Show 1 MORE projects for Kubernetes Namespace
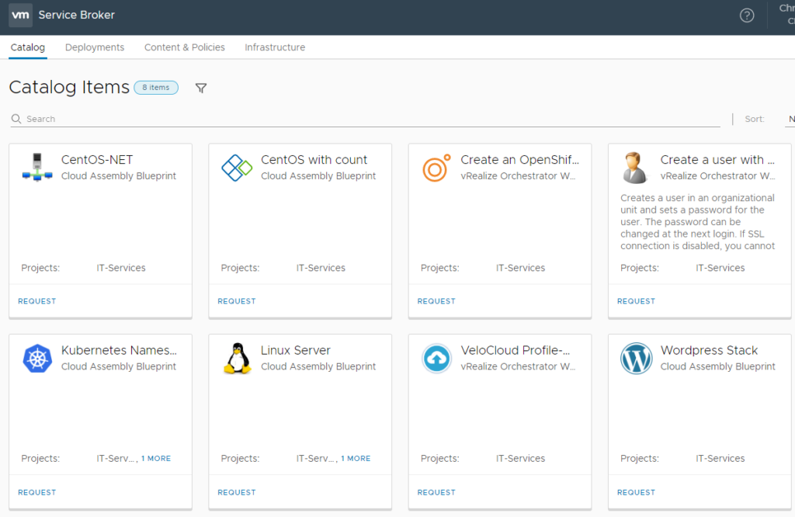Screen dimensions: 795x517 tap(156, 458)
